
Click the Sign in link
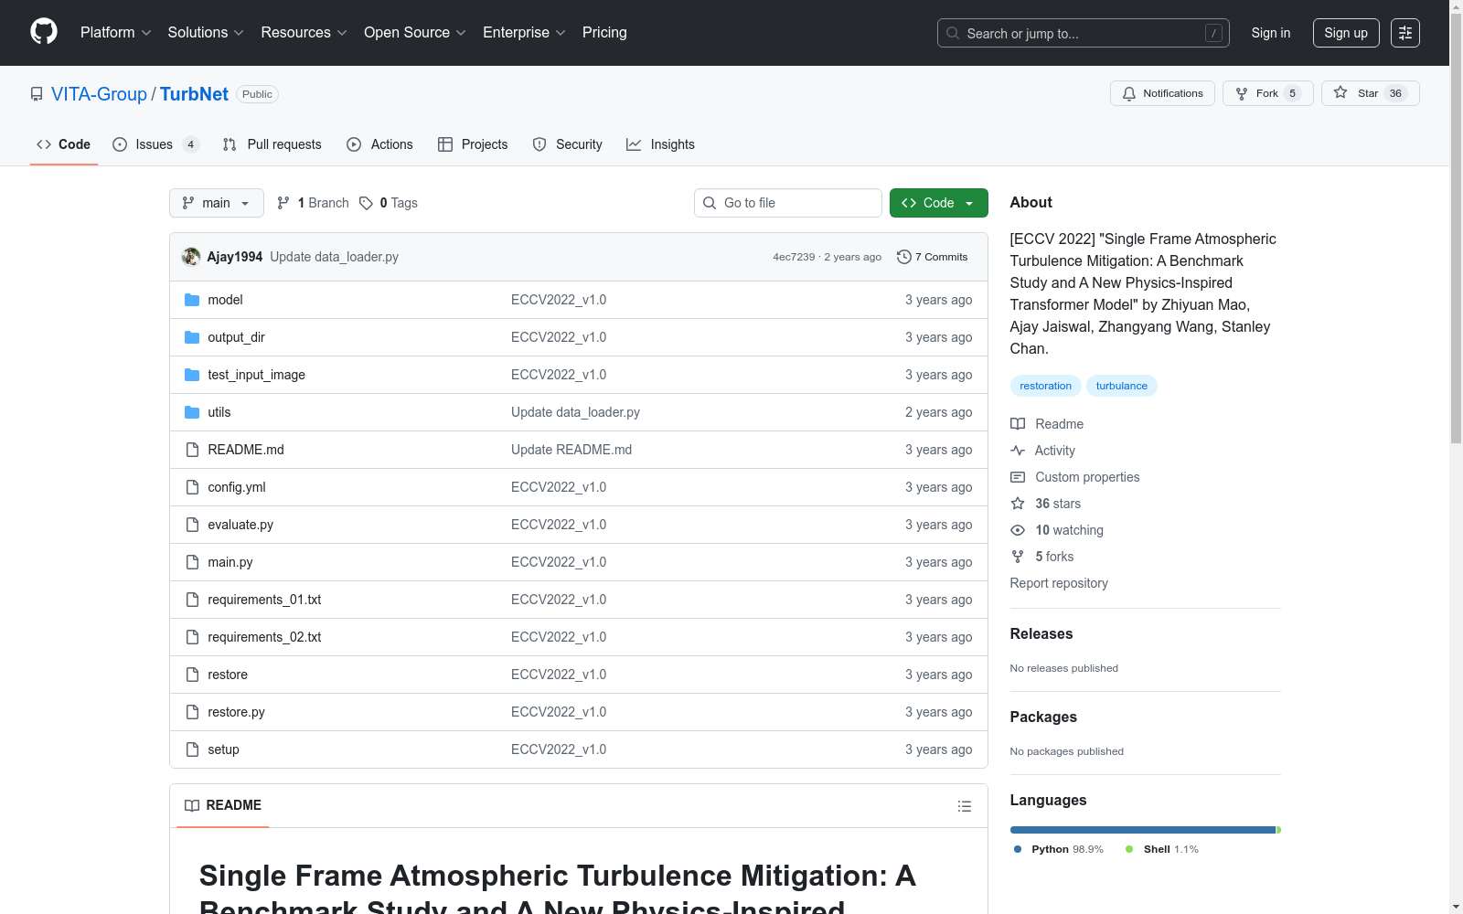click(1271, 33)
